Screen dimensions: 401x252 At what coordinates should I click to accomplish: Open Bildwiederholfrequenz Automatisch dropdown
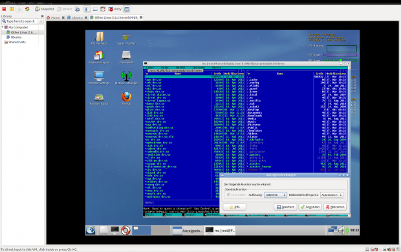pos(331,194)
